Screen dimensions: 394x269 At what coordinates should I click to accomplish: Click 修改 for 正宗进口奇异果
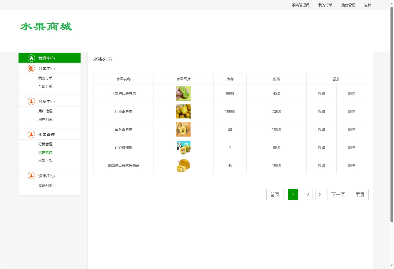pos(322,93)
